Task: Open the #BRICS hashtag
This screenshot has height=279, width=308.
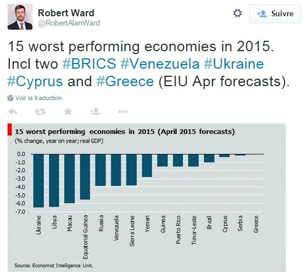Action: point(89,63)
